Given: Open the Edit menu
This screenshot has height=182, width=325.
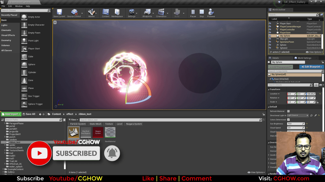Looking at the screenshot, I should [x=10, y=6].
